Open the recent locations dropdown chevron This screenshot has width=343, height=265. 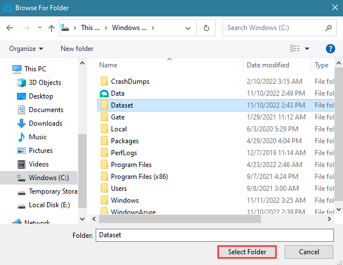(38, 28)
